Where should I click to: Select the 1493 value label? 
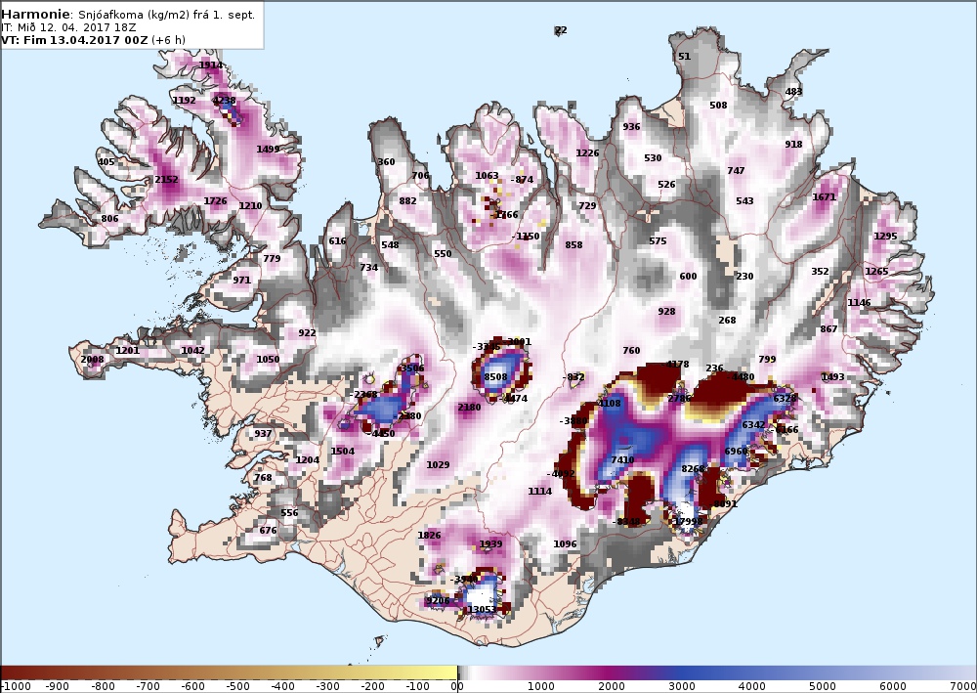[x=833, y=376]
